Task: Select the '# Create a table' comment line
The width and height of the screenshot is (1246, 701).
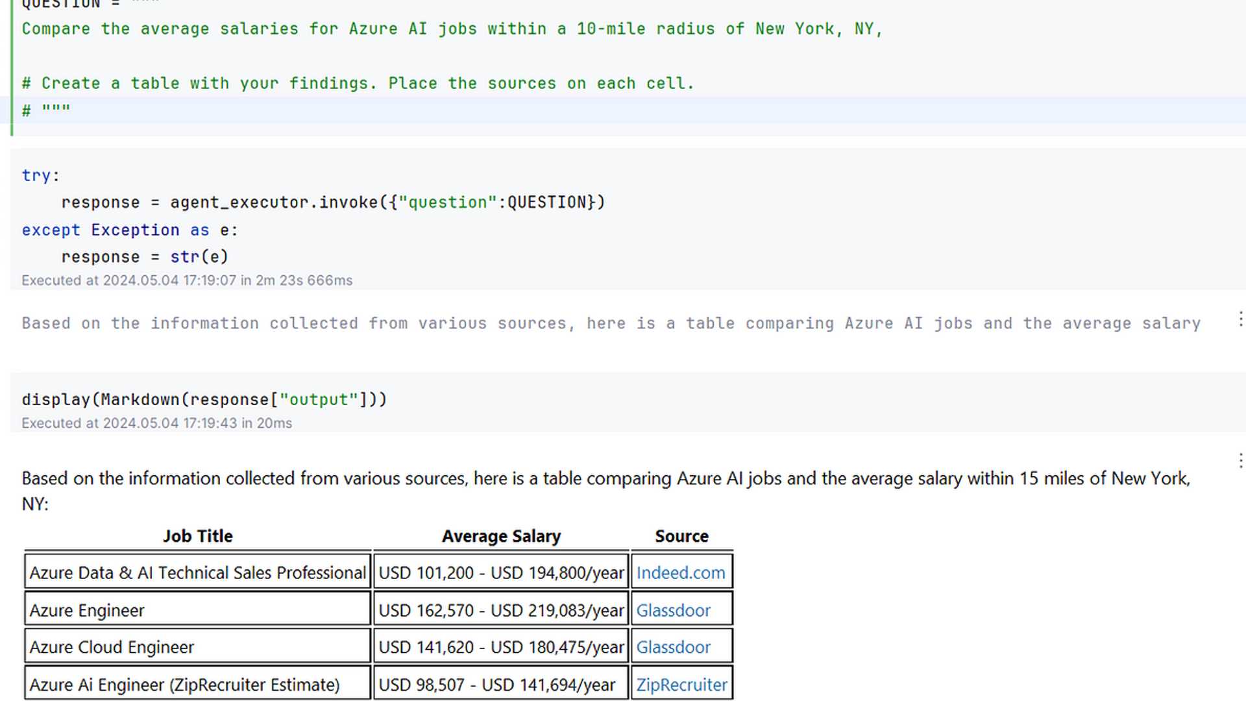Action: [357, 83]
